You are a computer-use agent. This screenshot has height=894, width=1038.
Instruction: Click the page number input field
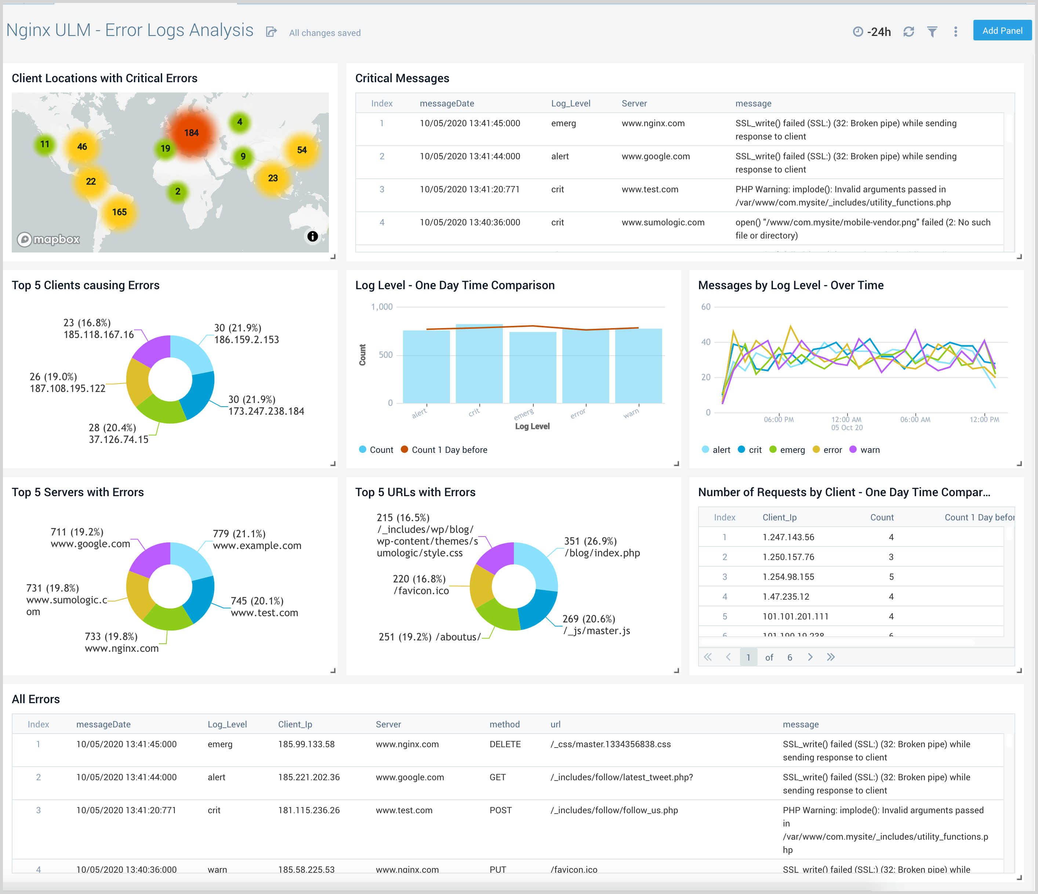[x=748, y=657]
